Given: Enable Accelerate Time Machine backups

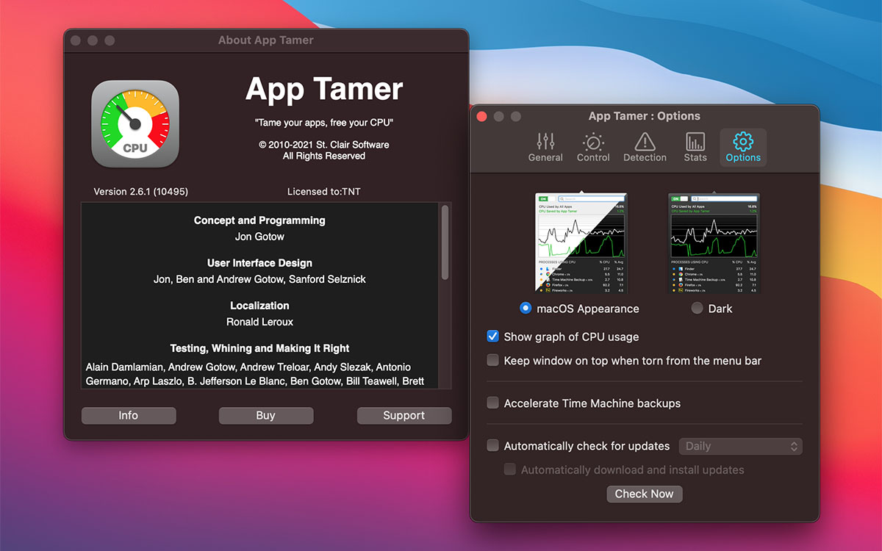Looking at the screenshot, I should 493,403.
